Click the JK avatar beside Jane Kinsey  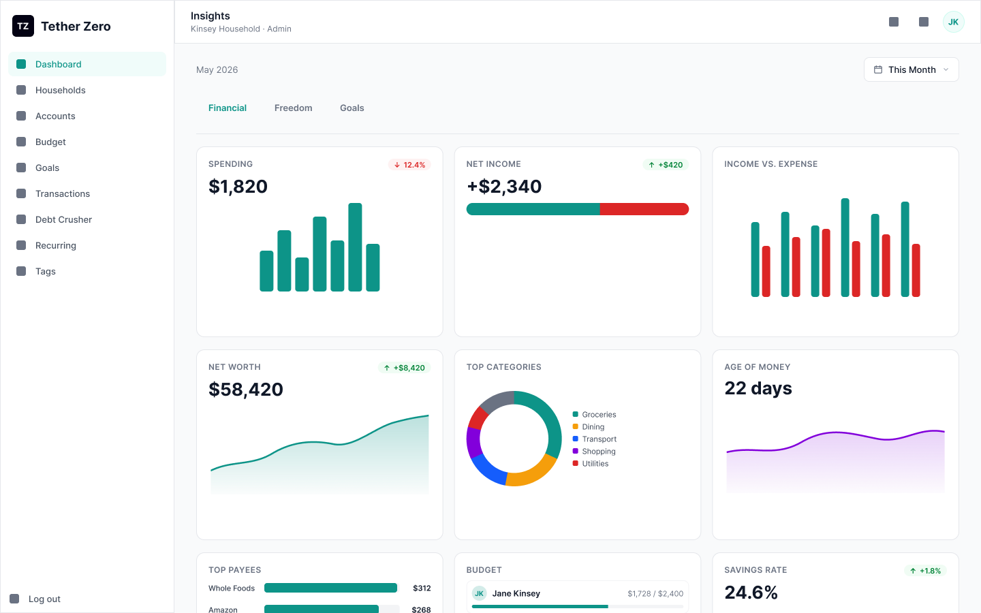tap(479, 593)
